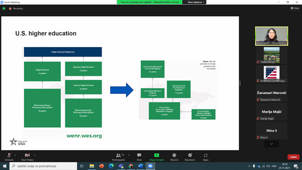
Task: Toggle system volume icon in tray
Action: coord(268,166)
